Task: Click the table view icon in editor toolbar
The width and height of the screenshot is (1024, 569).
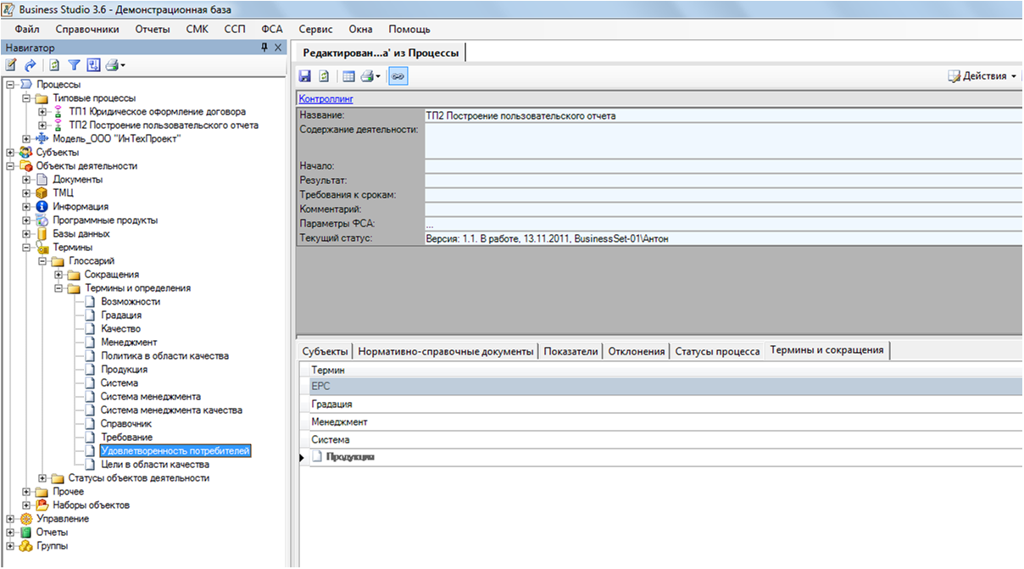Action: point(348,76)
